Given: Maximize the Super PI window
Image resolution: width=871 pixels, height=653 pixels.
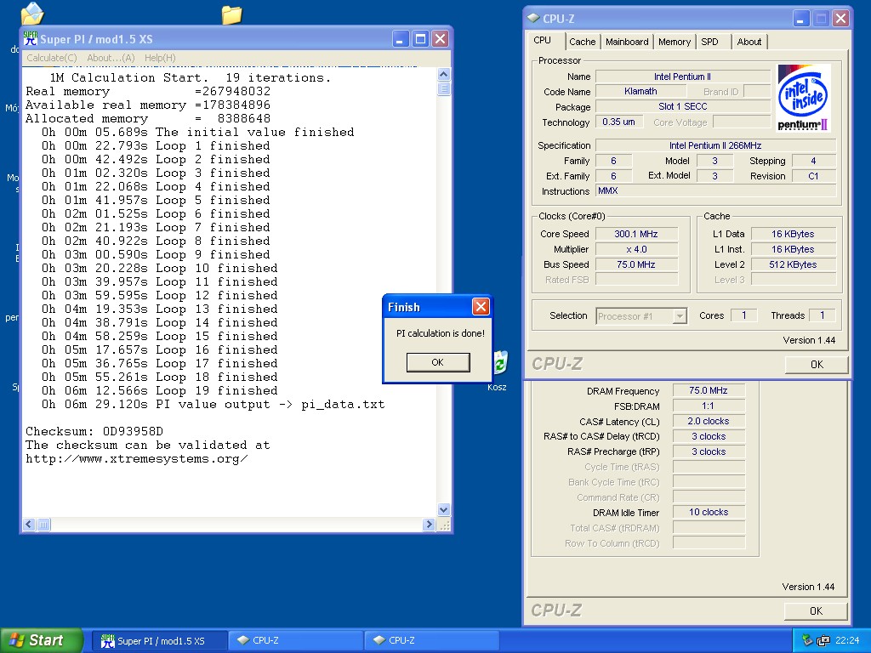Looking at the screenshot, I should click(x=420, y=39).
